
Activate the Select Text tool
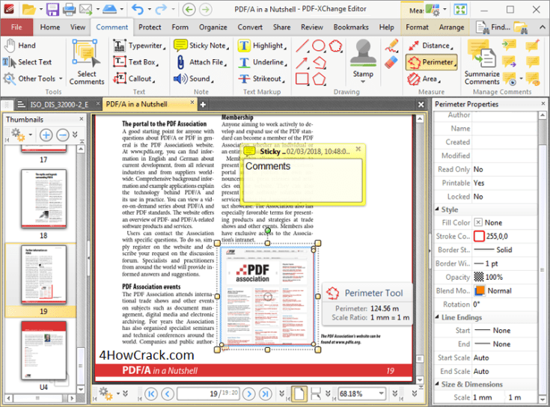click(27, 62)
